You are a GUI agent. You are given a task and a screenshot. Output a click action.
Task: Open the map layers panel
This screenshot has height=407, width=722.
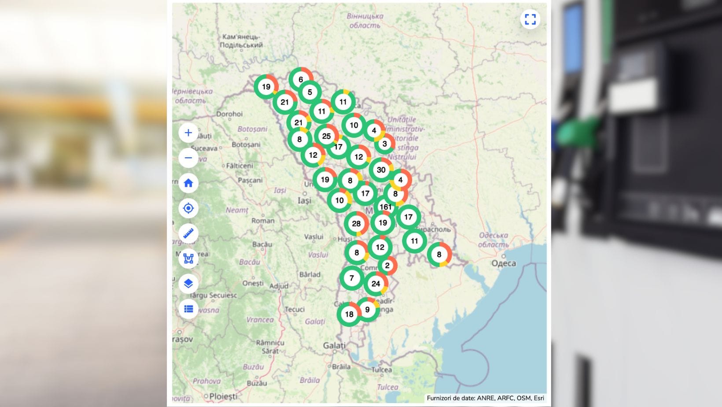tap(188, 284)
